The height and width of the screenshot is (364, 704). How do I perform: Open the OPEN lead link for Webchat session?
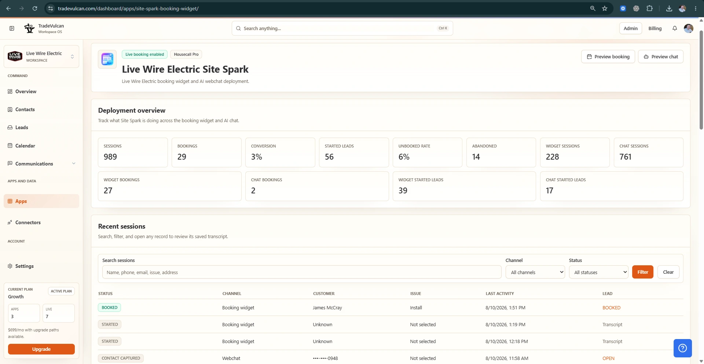click(608, 358)
